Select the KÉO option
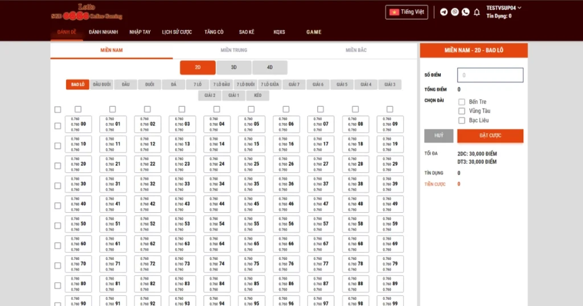The image size is (583, 306). coord(258,96)
